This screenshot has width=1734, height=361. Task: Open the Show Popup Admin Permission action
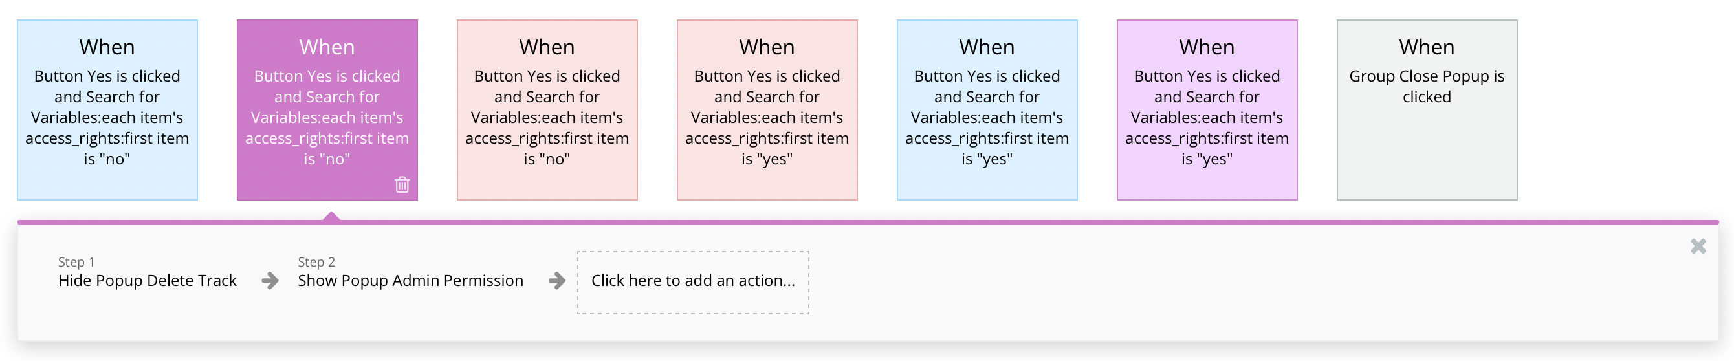coord(410,280)
